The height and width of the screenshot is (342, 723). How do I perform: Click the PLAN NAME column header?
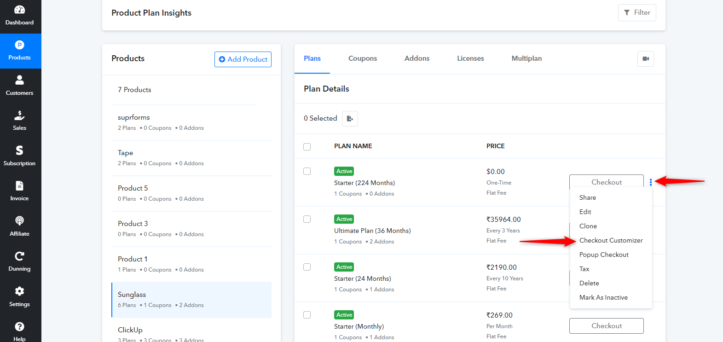coord(353,146)
